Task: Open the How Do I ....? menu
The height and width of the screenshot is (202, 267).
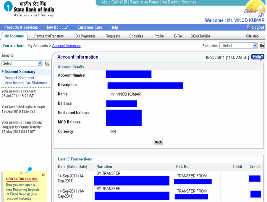Action: click(57, 27)
